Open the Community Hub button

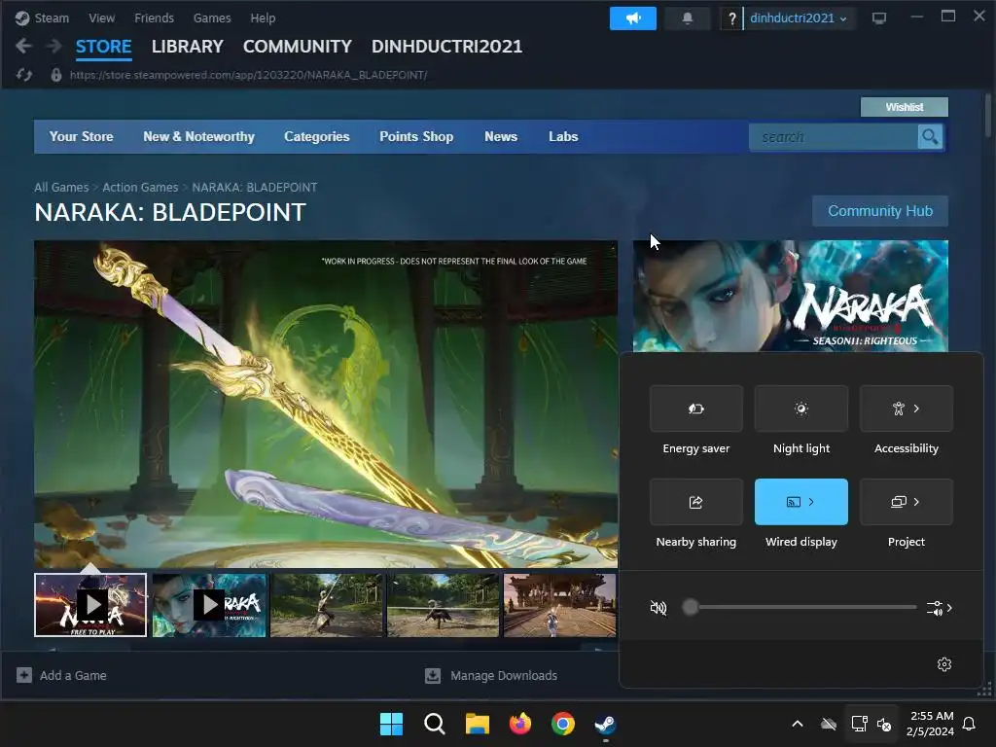(880, 211)
